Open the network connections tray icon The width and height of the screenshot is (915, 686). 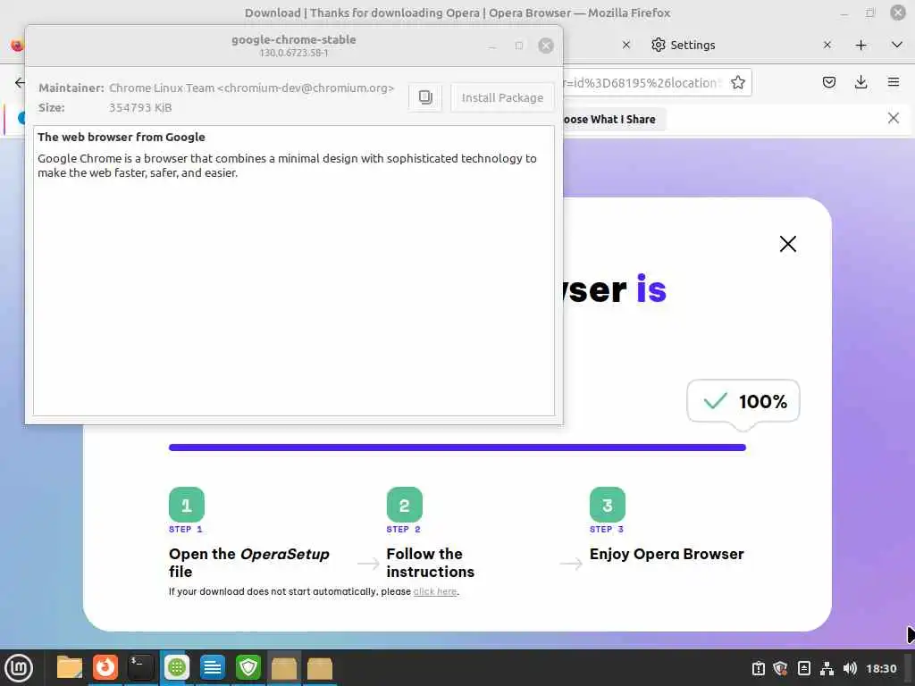(827, 668)
